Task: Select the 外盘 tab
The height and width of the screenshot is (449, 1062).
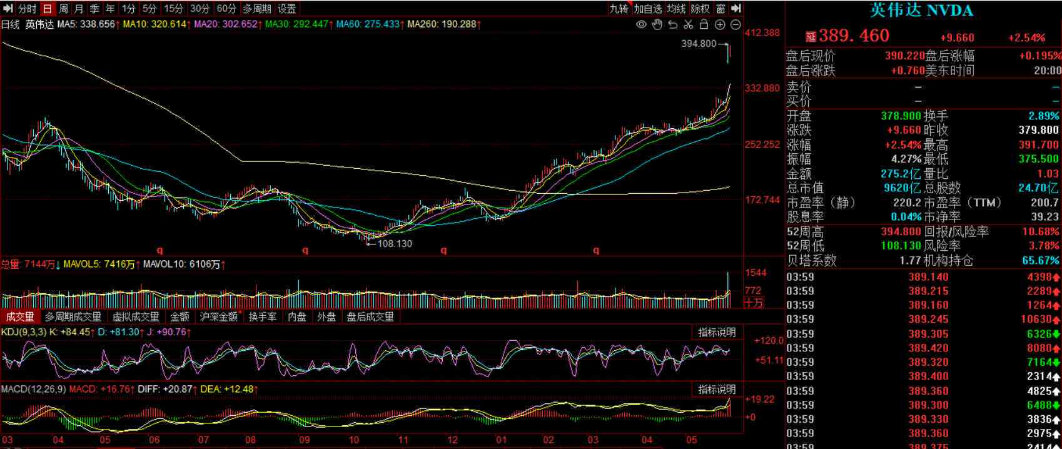Action: [326, 317]
